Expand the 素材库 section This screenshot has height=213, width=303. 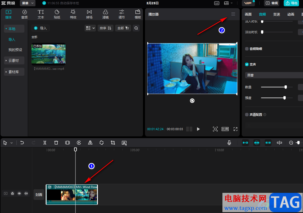click(14, 72)
